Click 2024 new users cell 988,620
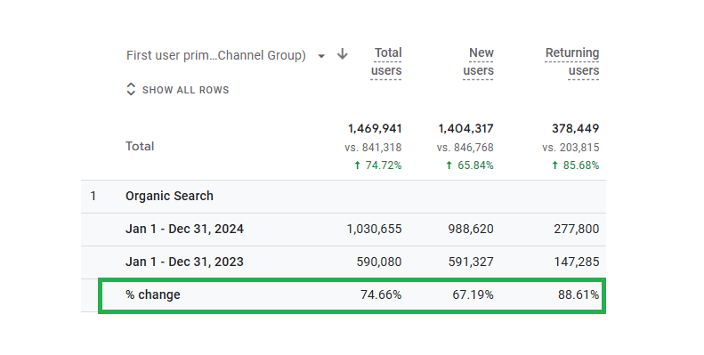Image resolution: width=704 pixels, height=355 pixels. tap(471, 229)
